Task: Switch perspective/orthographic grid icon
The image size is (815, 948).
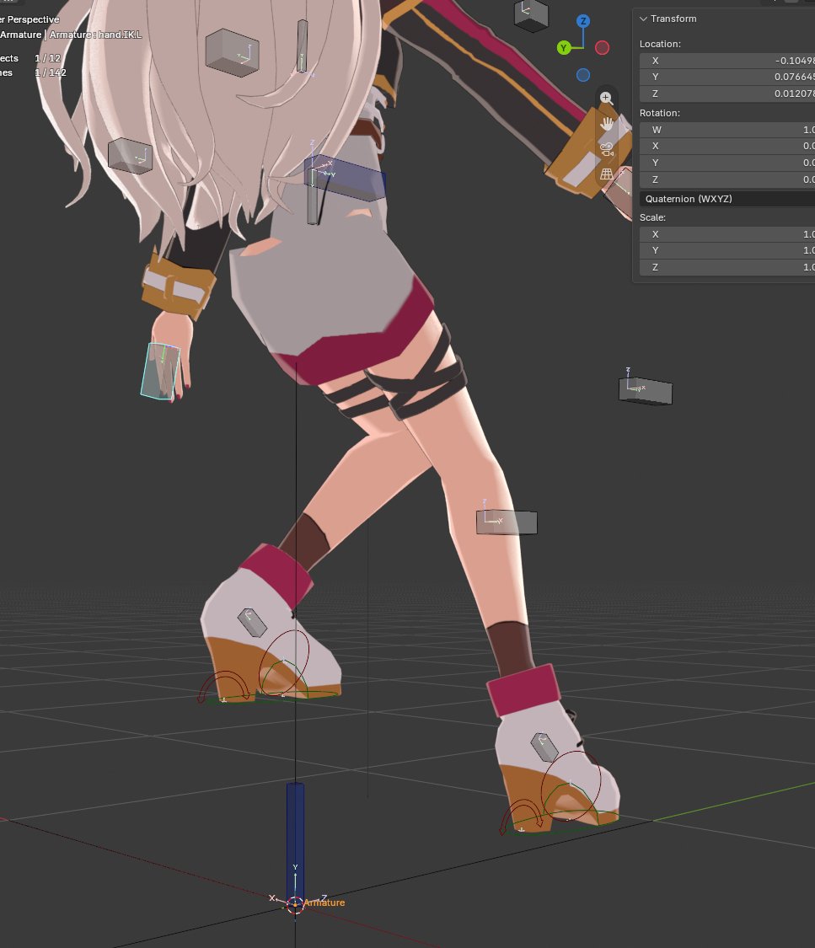Action: point(607,174)
